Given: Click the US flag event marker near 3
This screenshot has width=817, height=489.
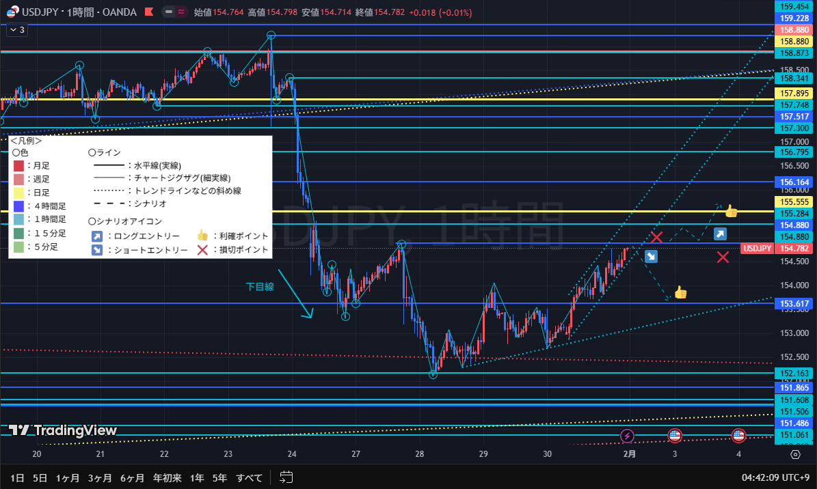Looking at the screenshot, I should [x=674, y=436].
